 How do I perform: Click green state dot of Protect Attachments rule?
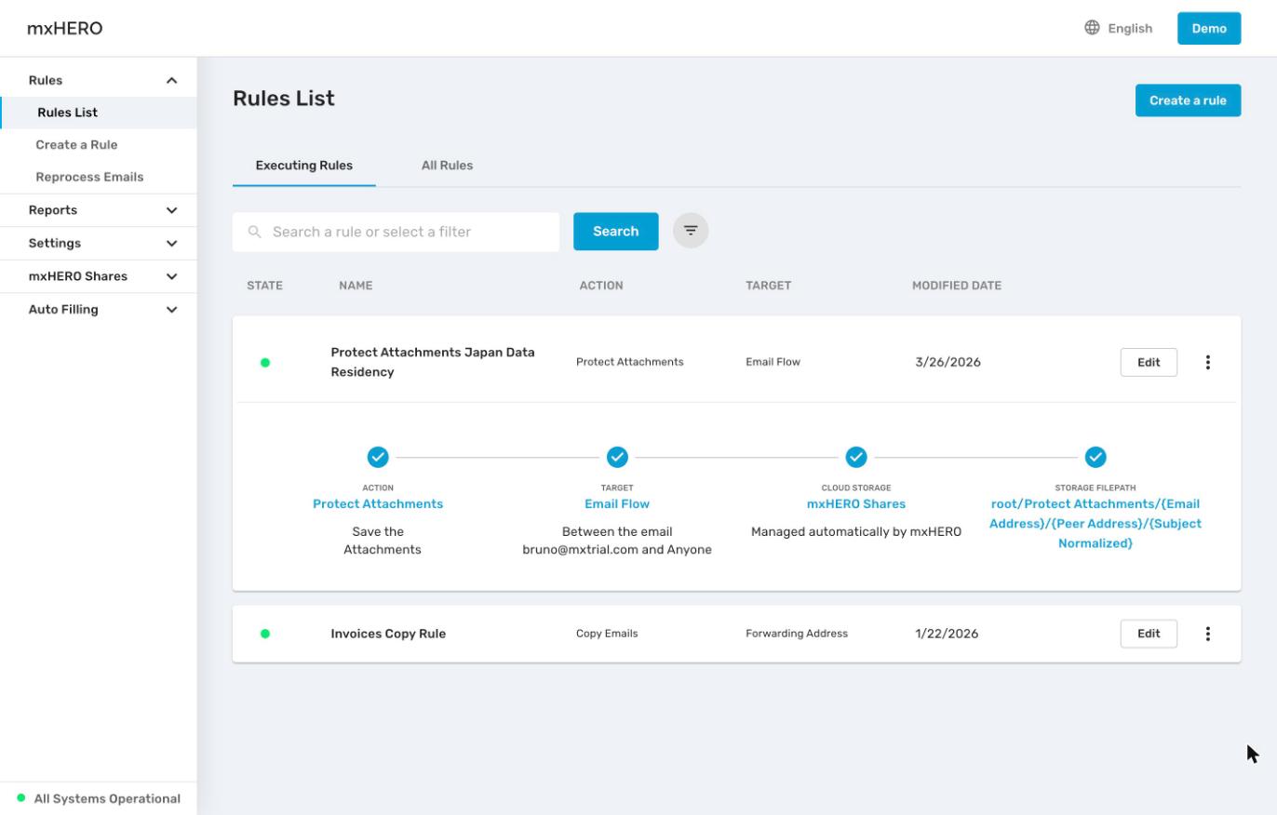coord(265,363)
